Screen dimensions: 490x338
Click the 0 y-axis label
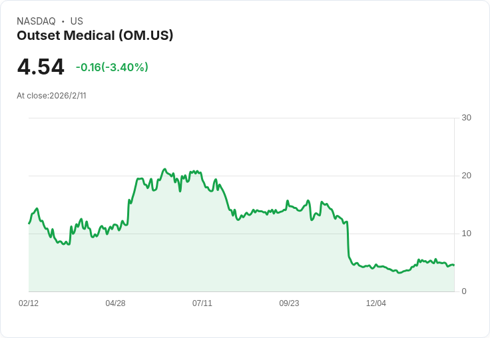click(464, 291)
